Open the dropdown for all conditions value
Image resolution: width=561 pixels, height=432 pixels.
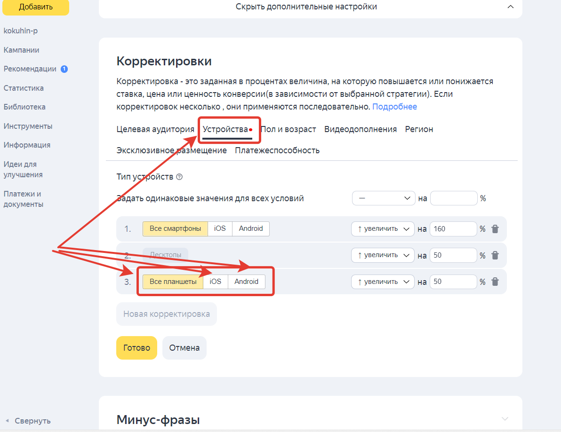coord(384,198)
